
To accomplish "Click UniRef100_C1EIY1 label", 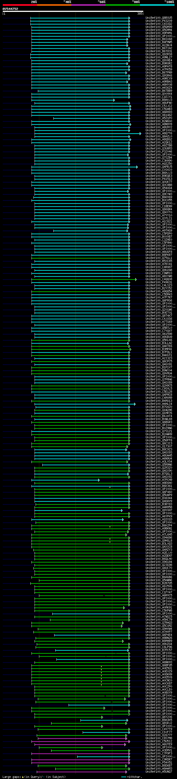I will click(x=159, y=97).
